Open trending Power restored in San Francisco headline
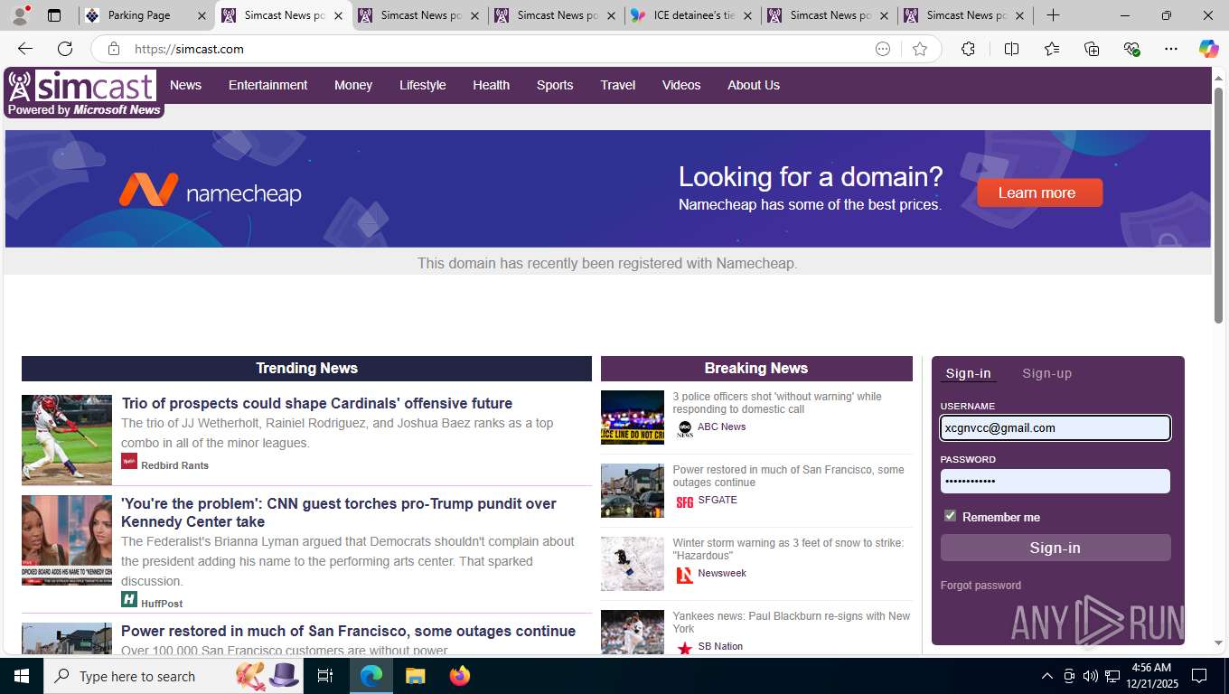The width and height of the screenshot is (1229, 694). 348,631
